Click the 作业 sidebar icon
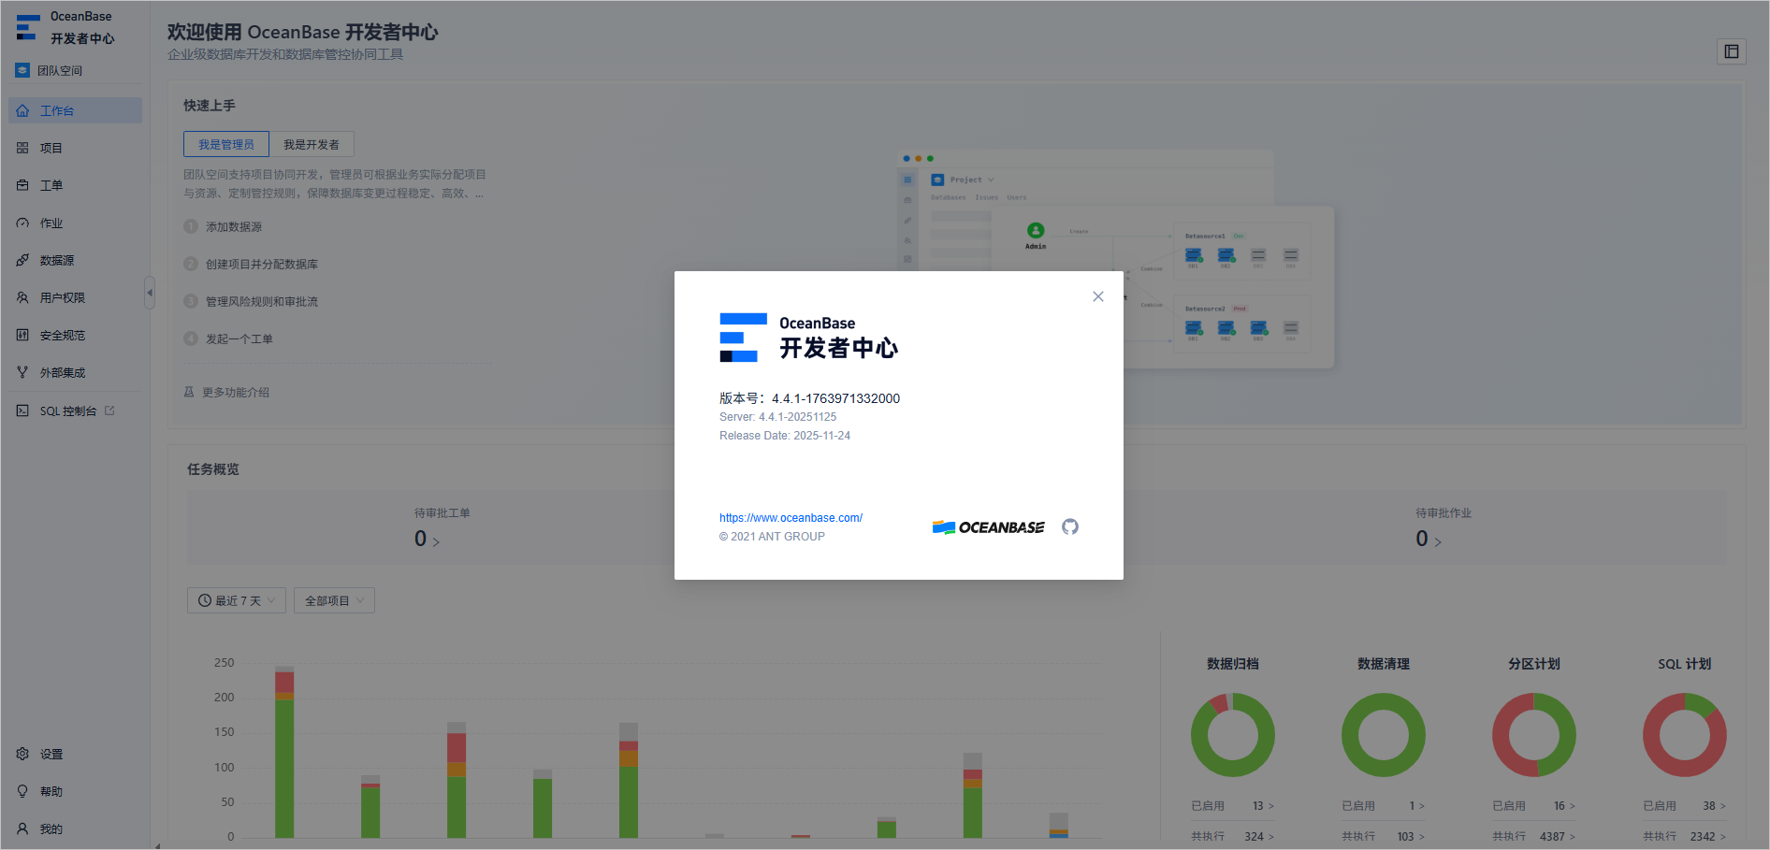1770x850 pixels. pos(22,223)
